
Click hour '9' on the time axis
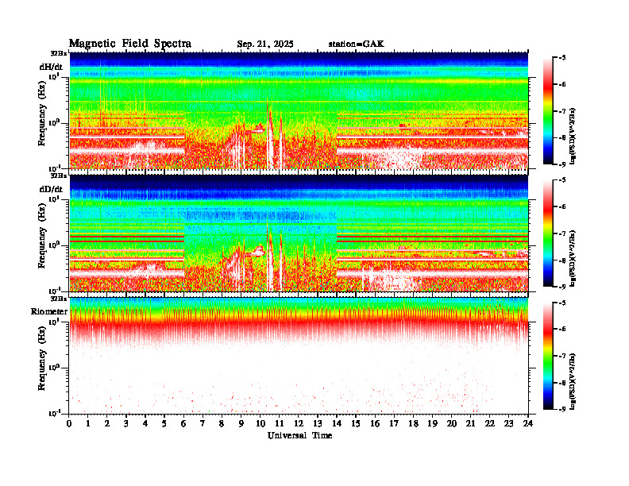(241, 424)
